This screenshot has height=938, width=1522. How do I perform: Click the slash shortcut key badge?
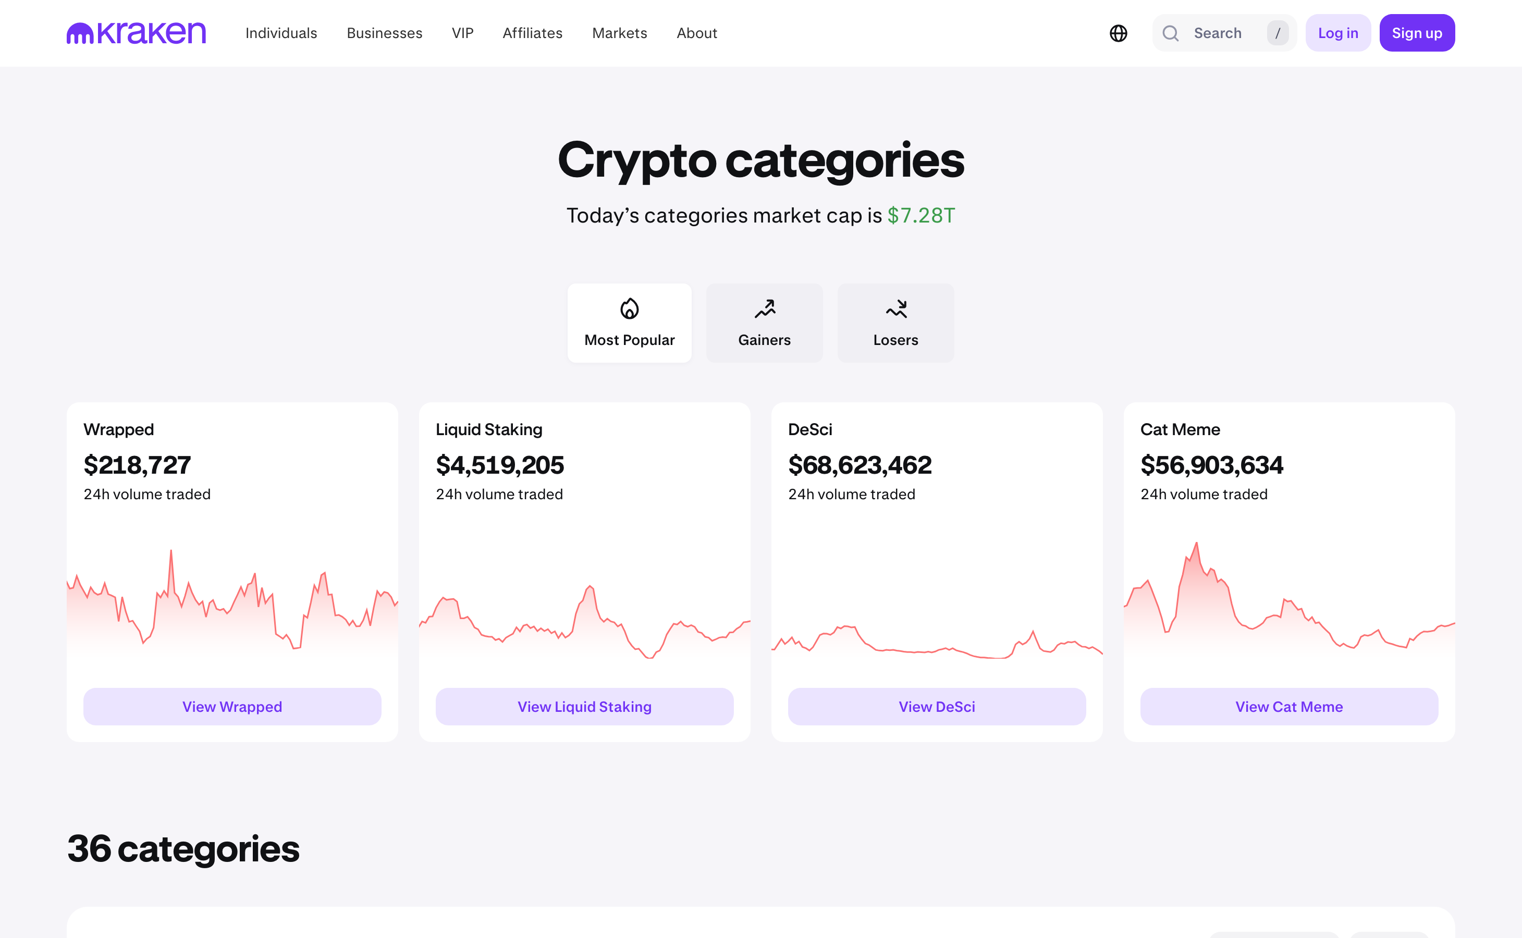1278,33
